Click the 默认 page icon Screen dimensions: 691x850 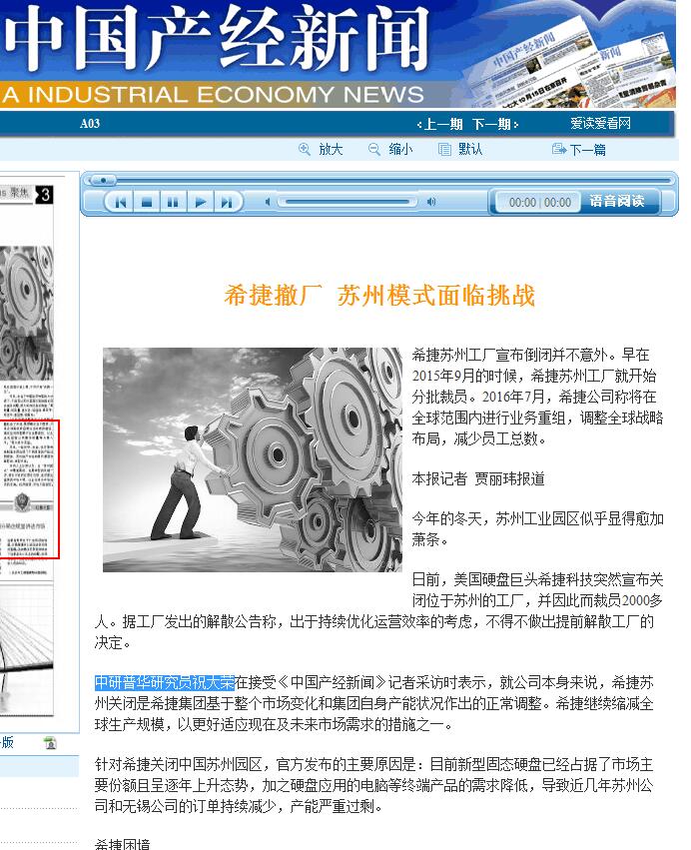tap(444, 149)
